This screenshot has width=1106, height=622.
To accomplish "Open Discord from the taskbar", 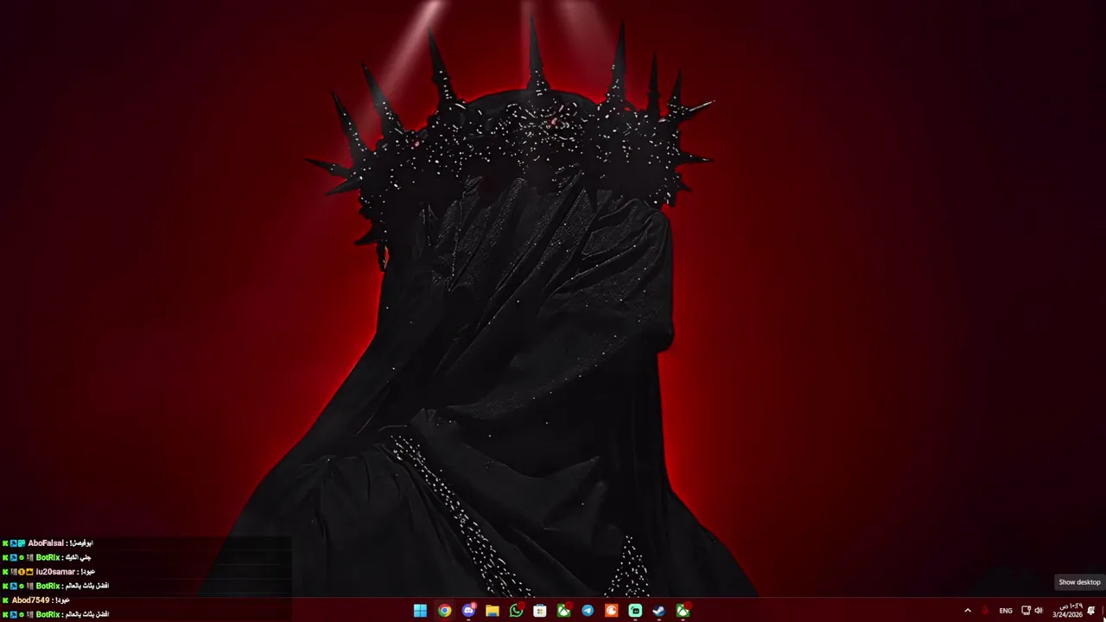I will tap(468, 611).
